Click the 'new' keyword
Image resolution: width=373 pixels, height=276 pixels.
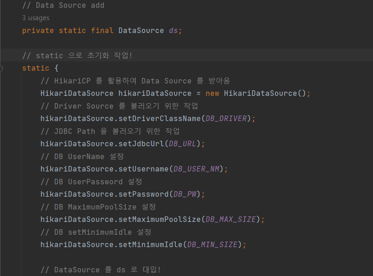[x=212, y=94]
